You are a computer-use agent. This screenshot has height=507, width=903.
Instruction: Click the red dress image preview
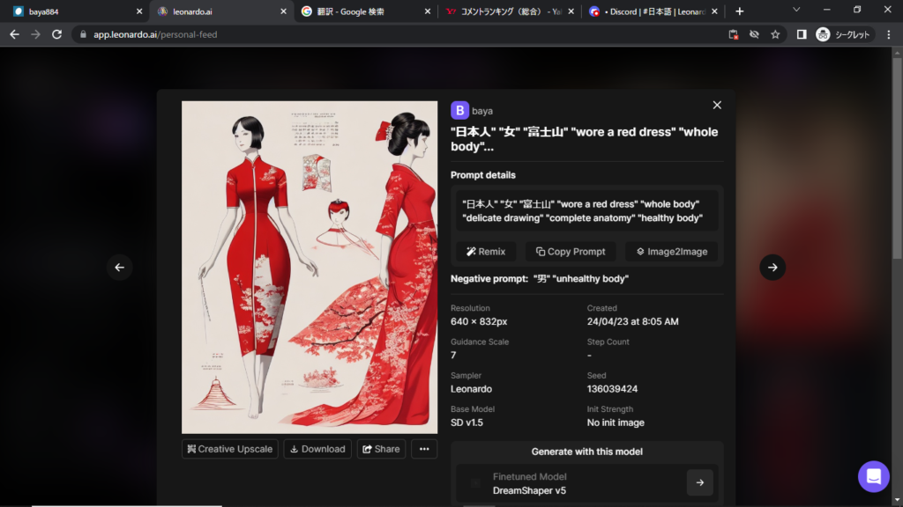[310, 268]
